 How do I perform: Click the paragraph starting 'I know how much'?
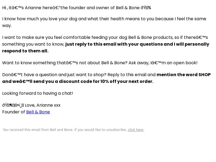tap(104, 22)
